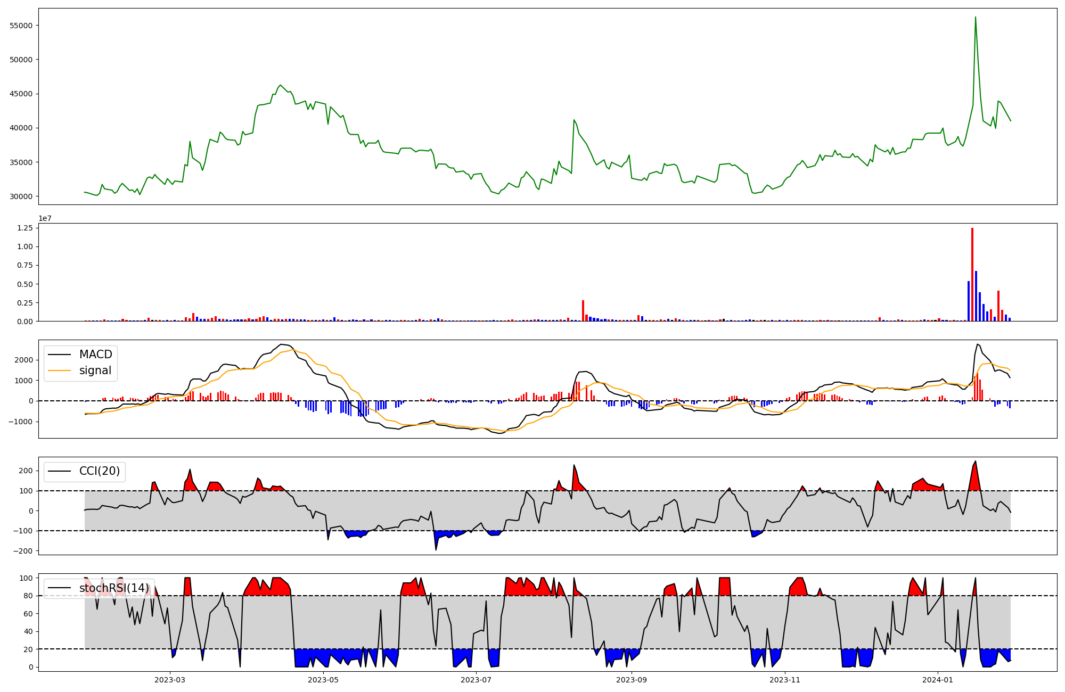Click the 2000 MACD axis label

(23, 360)
